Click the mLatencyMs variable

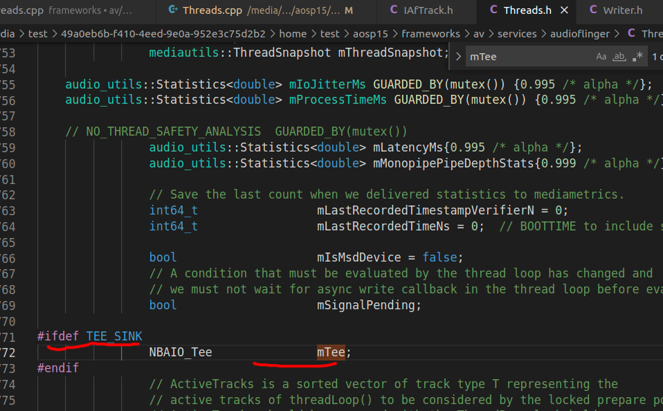pyautogui.click(x=408, y=147)
